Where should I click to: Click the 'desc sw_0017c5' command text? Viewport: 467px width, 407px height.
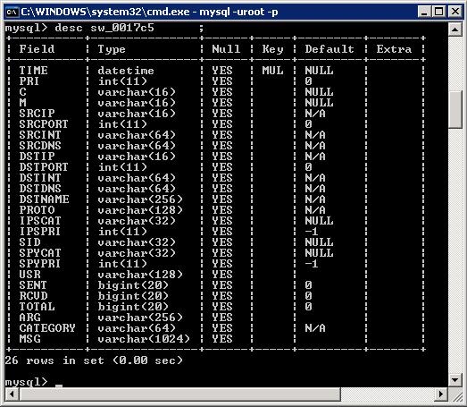(x=104, y=28)
